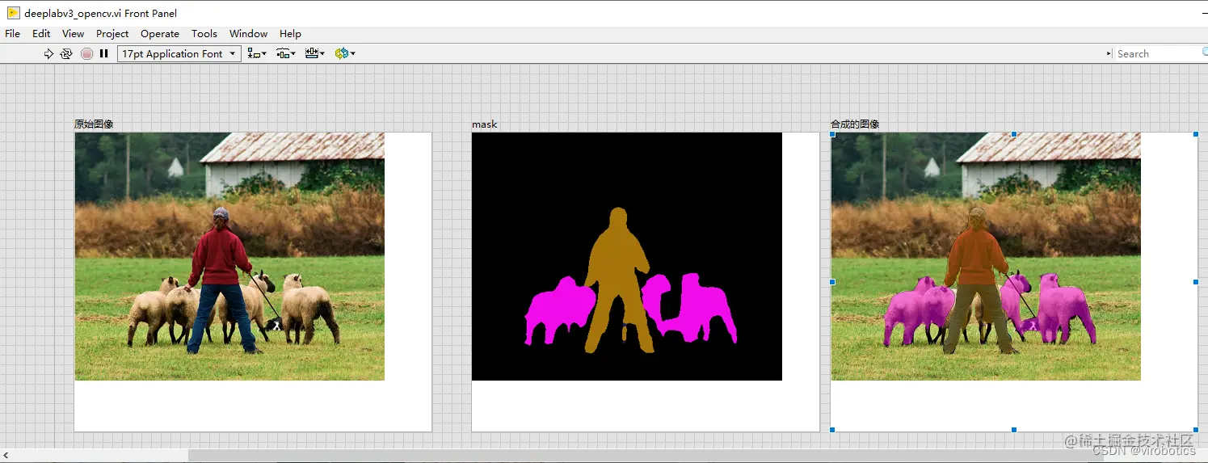Viewport: 1208px width, 463px height.
Task: Click the LabVIEW VI icon in title bar
Action: coord(13,13)
